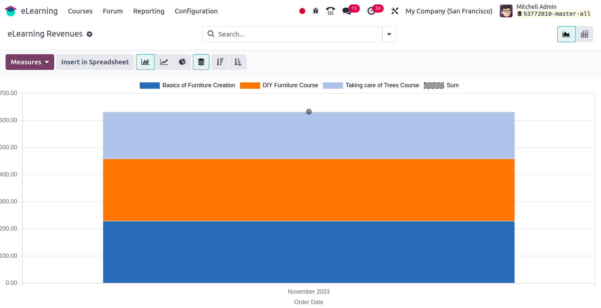Open activities clock icon with 36 badge
Screen dimensions: 601x308
pyautogui.click(x=371, y=11)
